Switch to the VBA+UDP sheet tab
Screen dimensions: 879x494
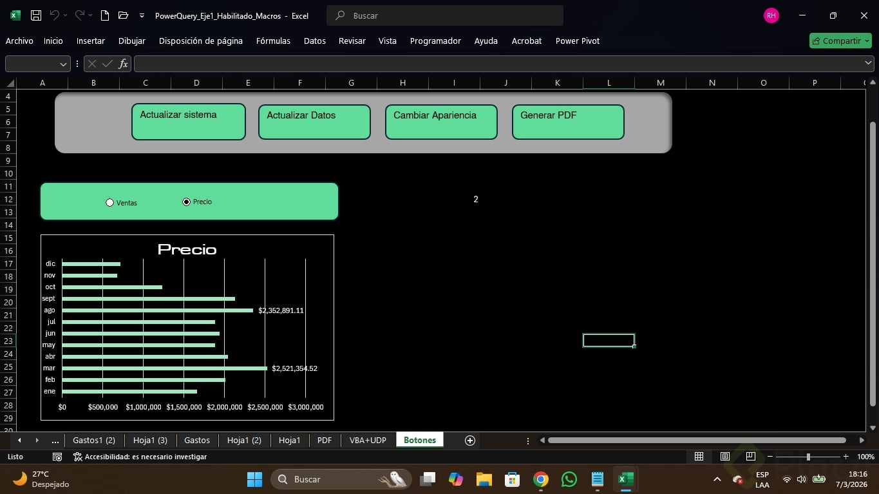368,441
